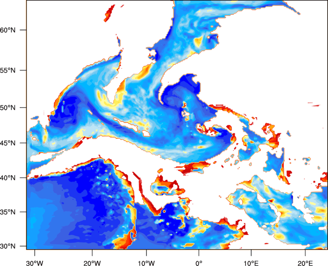This screenshot has height=266, width=328.
Task: Click the 50°N latitude label
Action: point(8,108)
